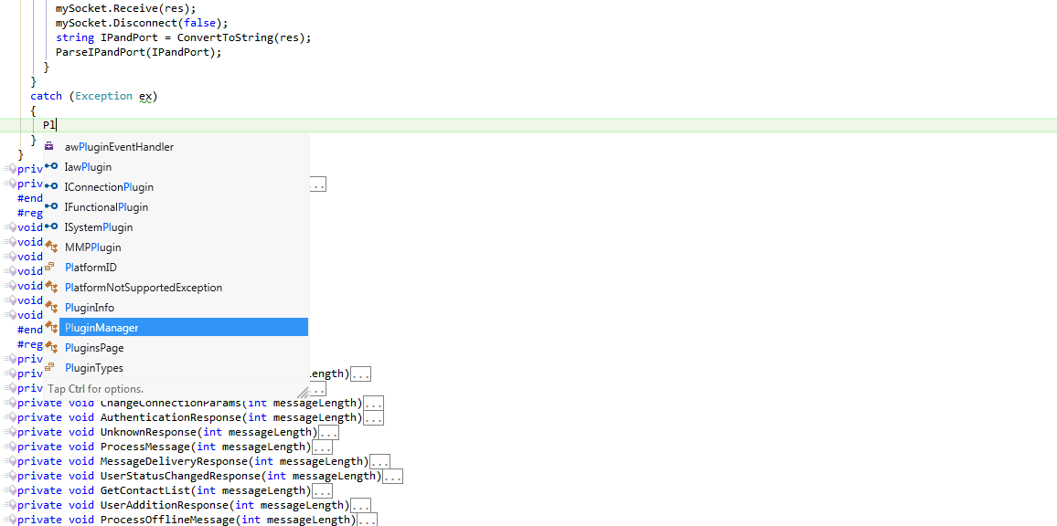Expand collapsed body of UnknownResponse
Image resolution: width=1057 pixels, height=526 pixels.
pyautogui.click(x=328, y=433)
